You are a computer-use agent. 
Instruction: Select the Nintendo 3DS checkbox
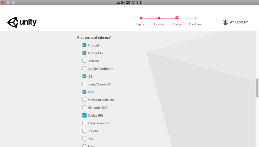pos(84,108)
